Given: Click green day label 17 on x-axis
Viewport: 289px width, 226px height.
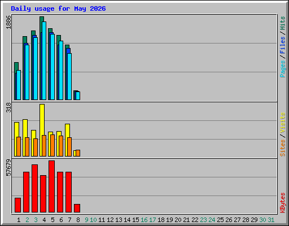Looking at the screenshot, I should (x=152, y=220).
